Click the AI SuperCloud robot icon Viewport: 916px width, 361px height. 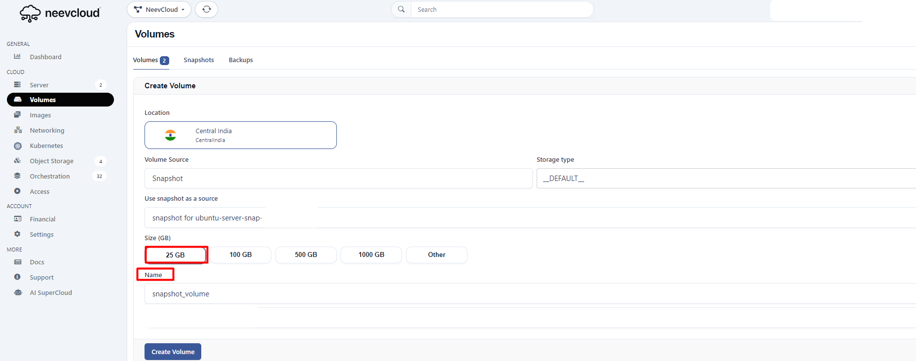[x=18, y=292]
